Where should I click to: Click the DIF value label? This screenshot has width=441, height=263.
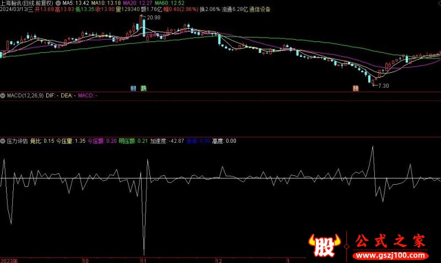[52, 95]
